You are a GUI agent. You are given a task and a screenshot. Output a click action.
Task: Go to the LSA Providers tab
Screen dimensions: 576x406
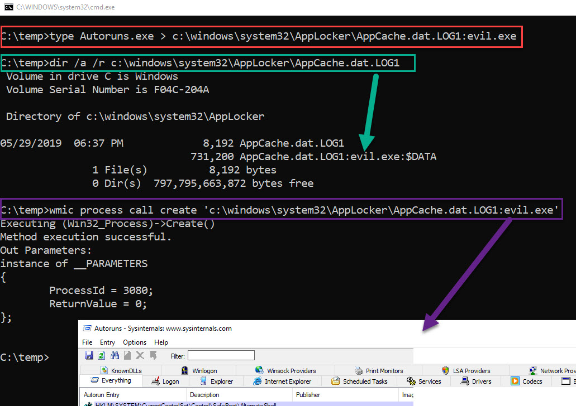(x=470, y=371)
